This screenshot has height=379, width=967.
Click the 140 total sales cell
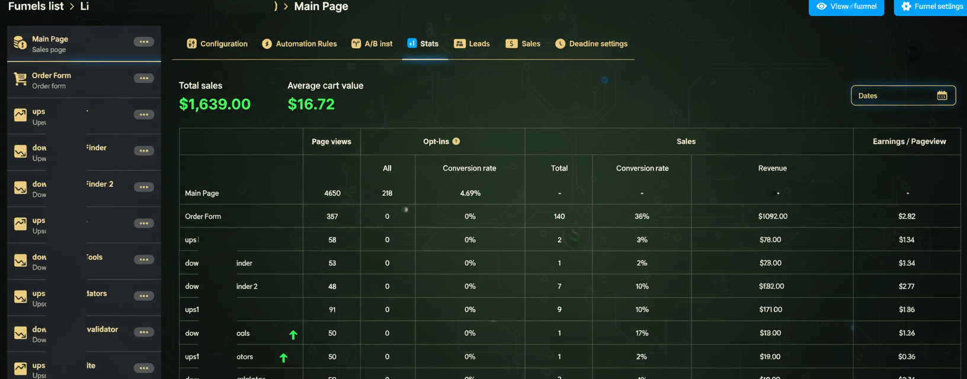click(x=559, y=217)
